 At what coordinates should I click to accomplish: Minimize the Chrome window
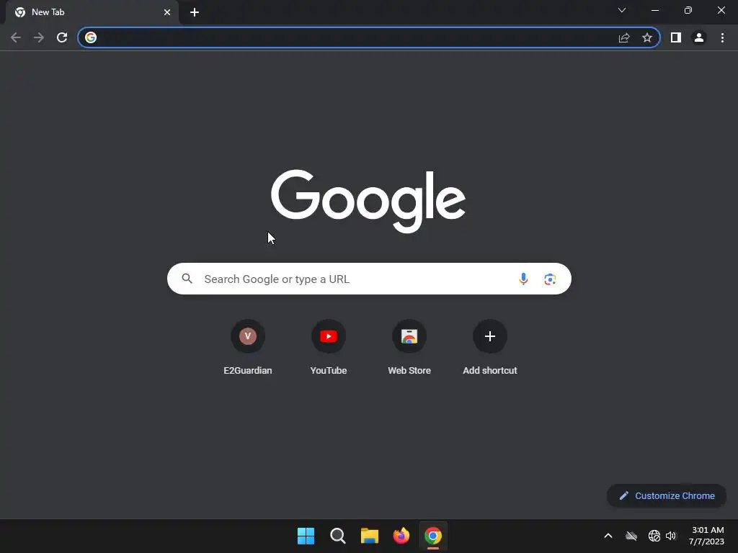click(654, 10)
